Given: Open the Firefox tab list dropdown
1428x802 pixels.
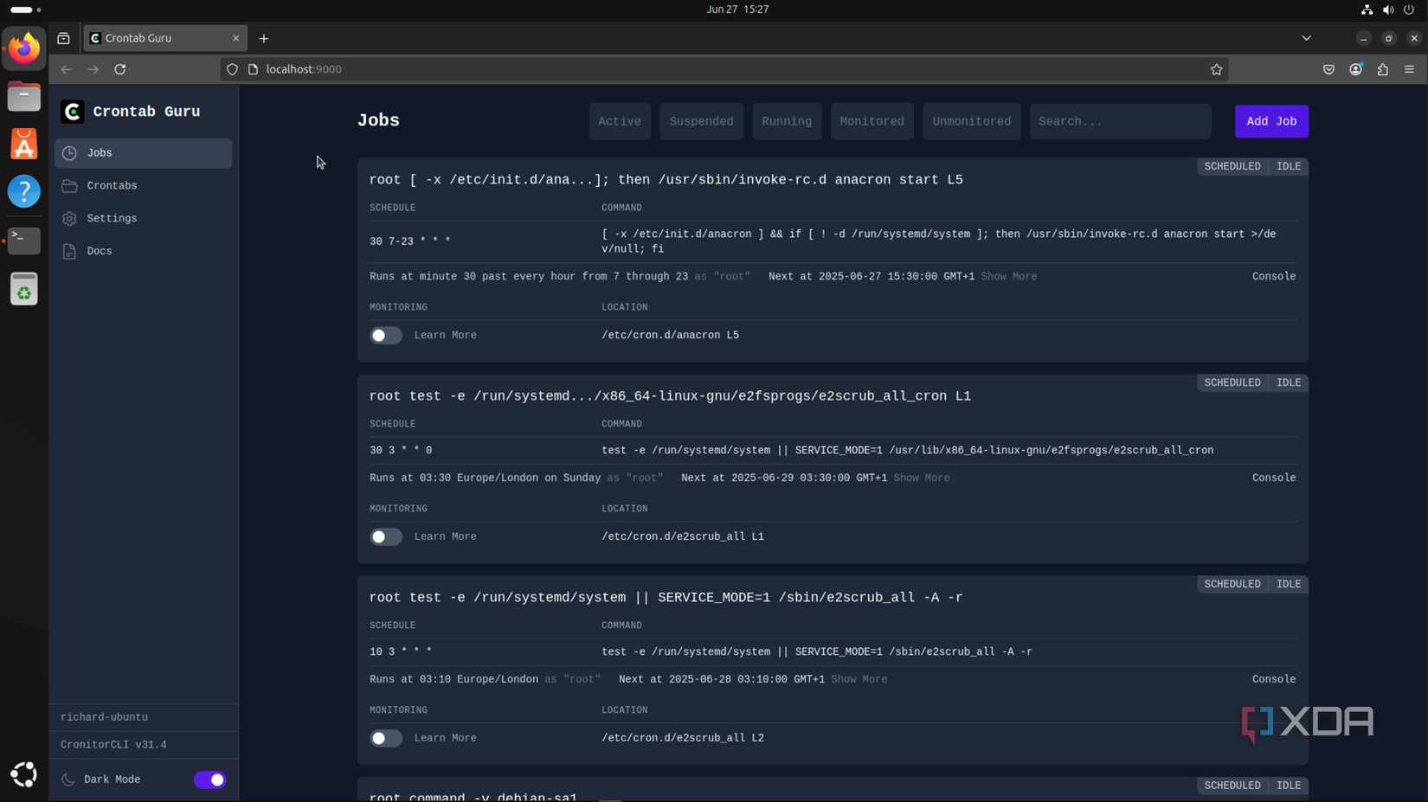Looking at the screenshot, I should coord(1306,38).
